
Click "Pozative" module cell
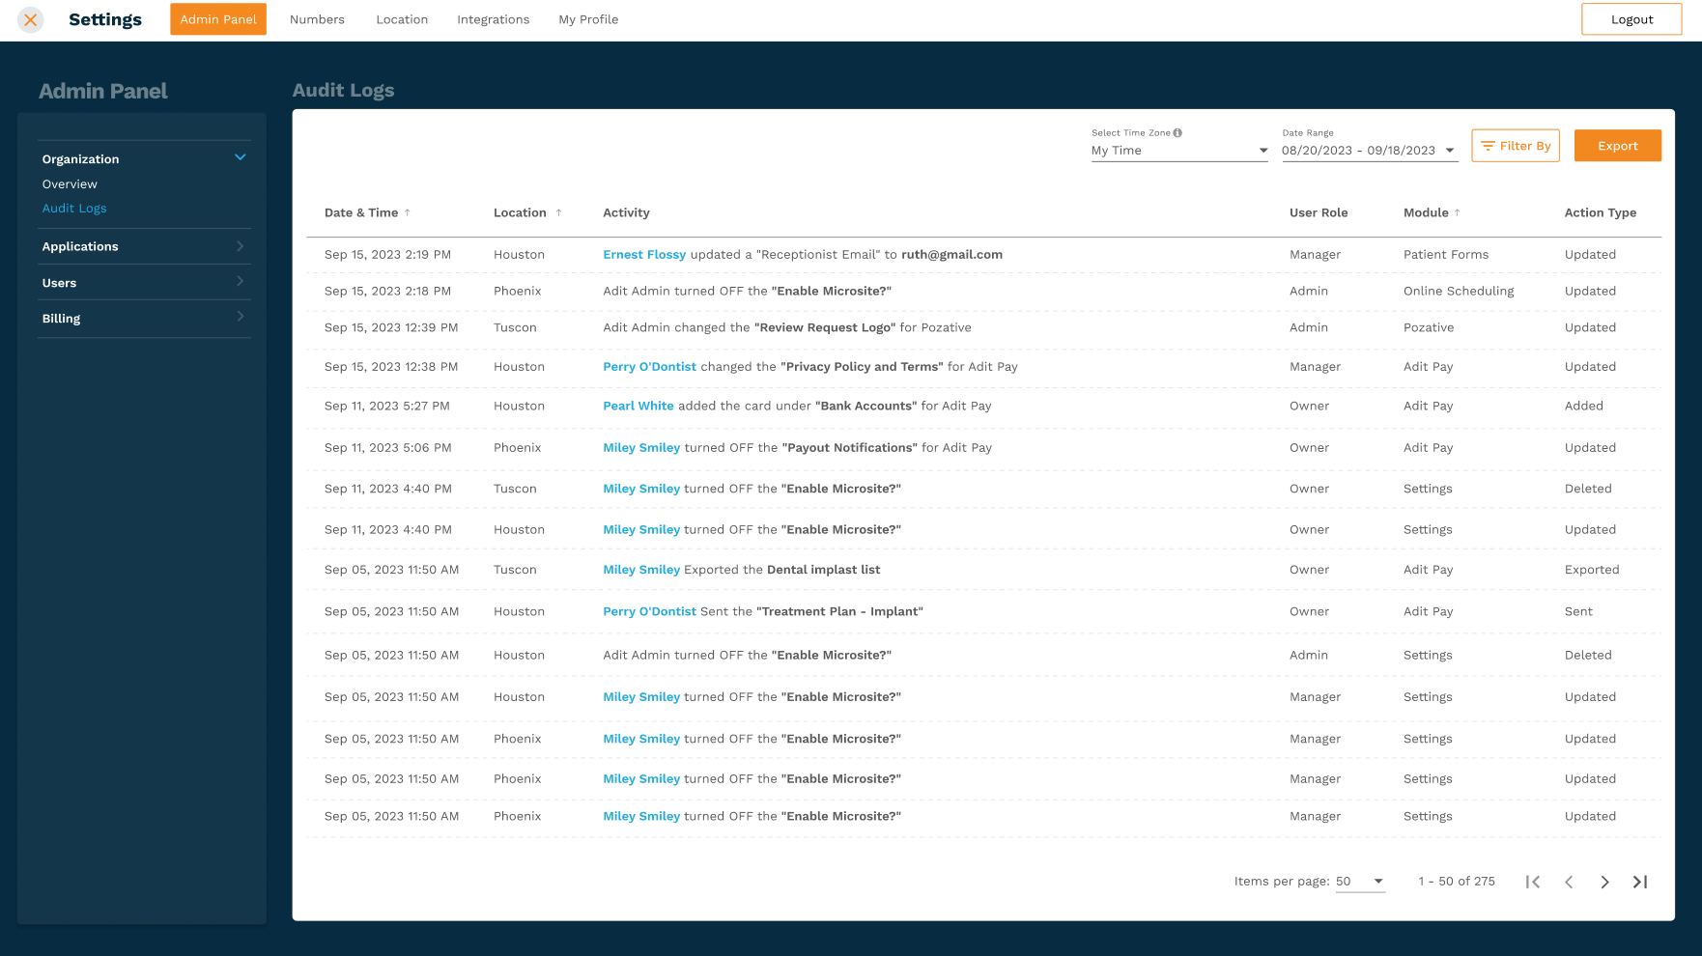tap(1429, 328)
